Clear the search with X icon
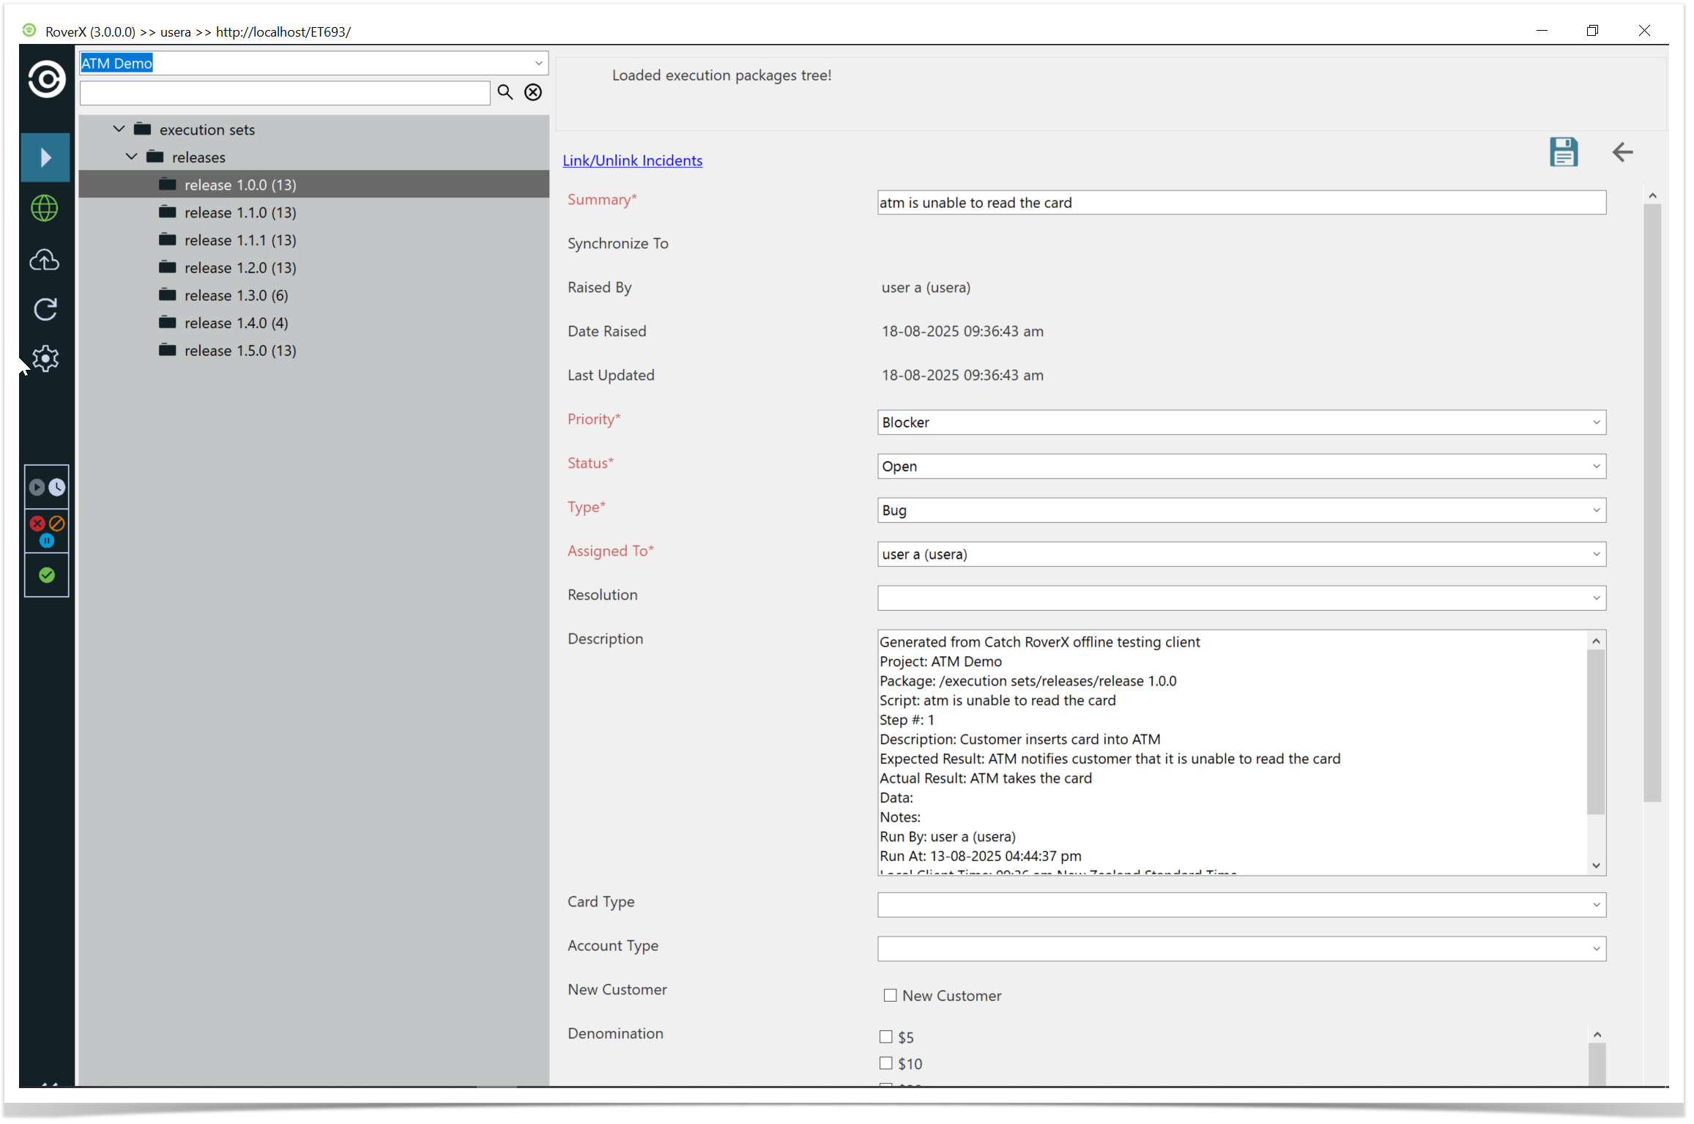Screen dimensions: 1694x1124 pos(532,92)
